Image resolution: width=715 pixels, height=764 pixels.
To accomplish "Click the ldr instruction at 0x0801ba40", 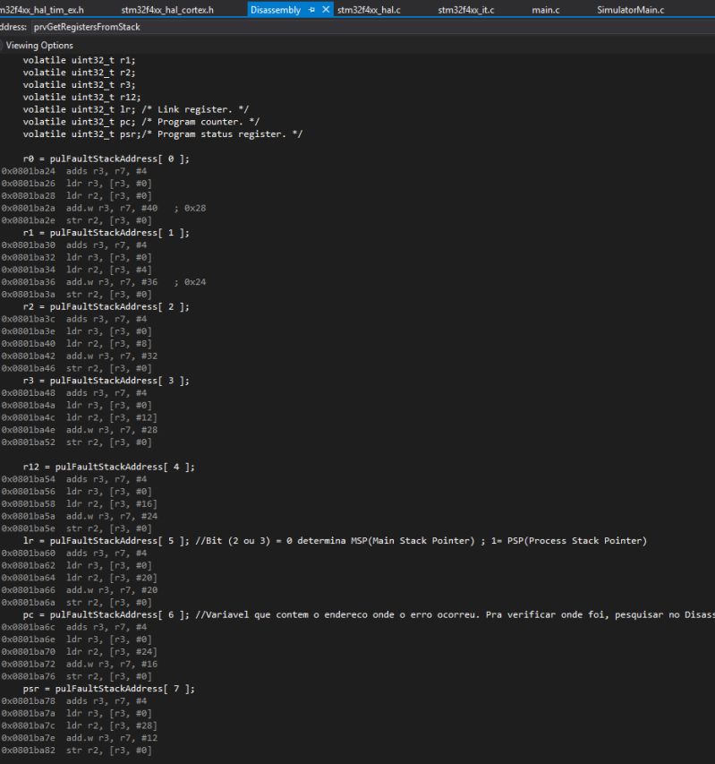I will [76, 344].
